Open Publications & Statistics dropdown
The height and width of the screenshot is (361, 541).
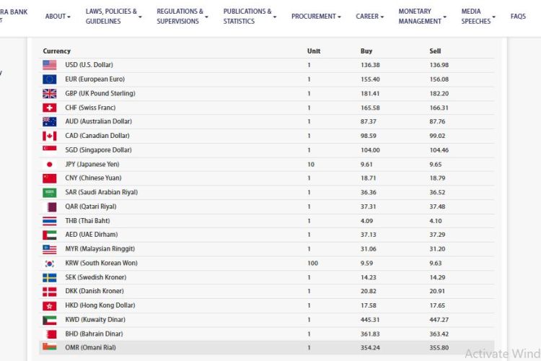click(250, 16)
